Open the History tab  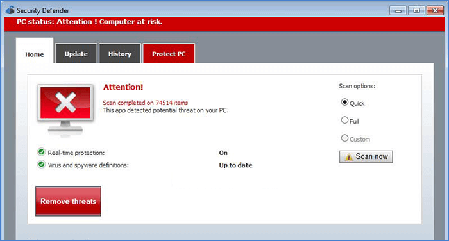[120, 53]
